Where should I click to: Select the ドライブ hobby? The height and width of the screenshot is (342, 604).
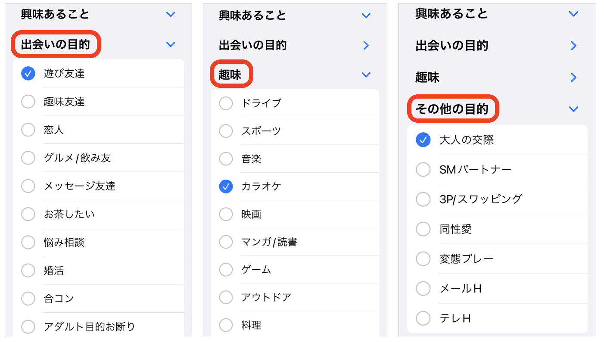(226, 103)
